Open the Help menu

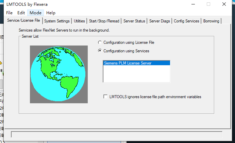click(51, 13)
